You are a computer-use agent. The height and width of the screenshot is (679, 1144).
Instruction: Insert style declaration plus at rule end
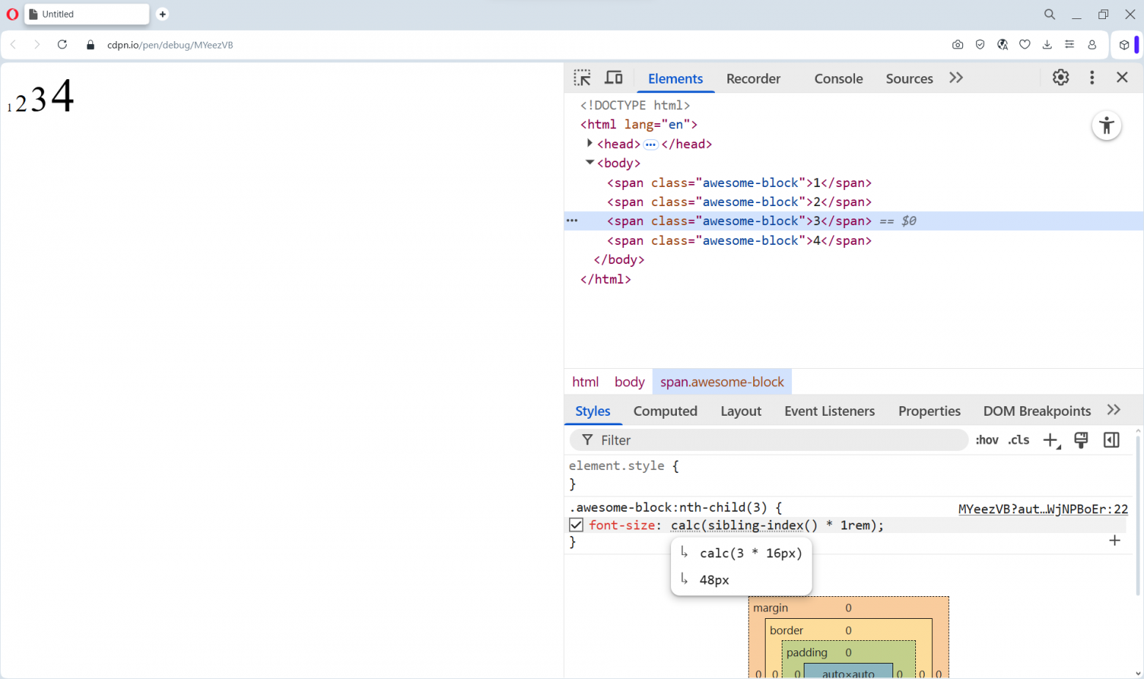pos(1115,540)
